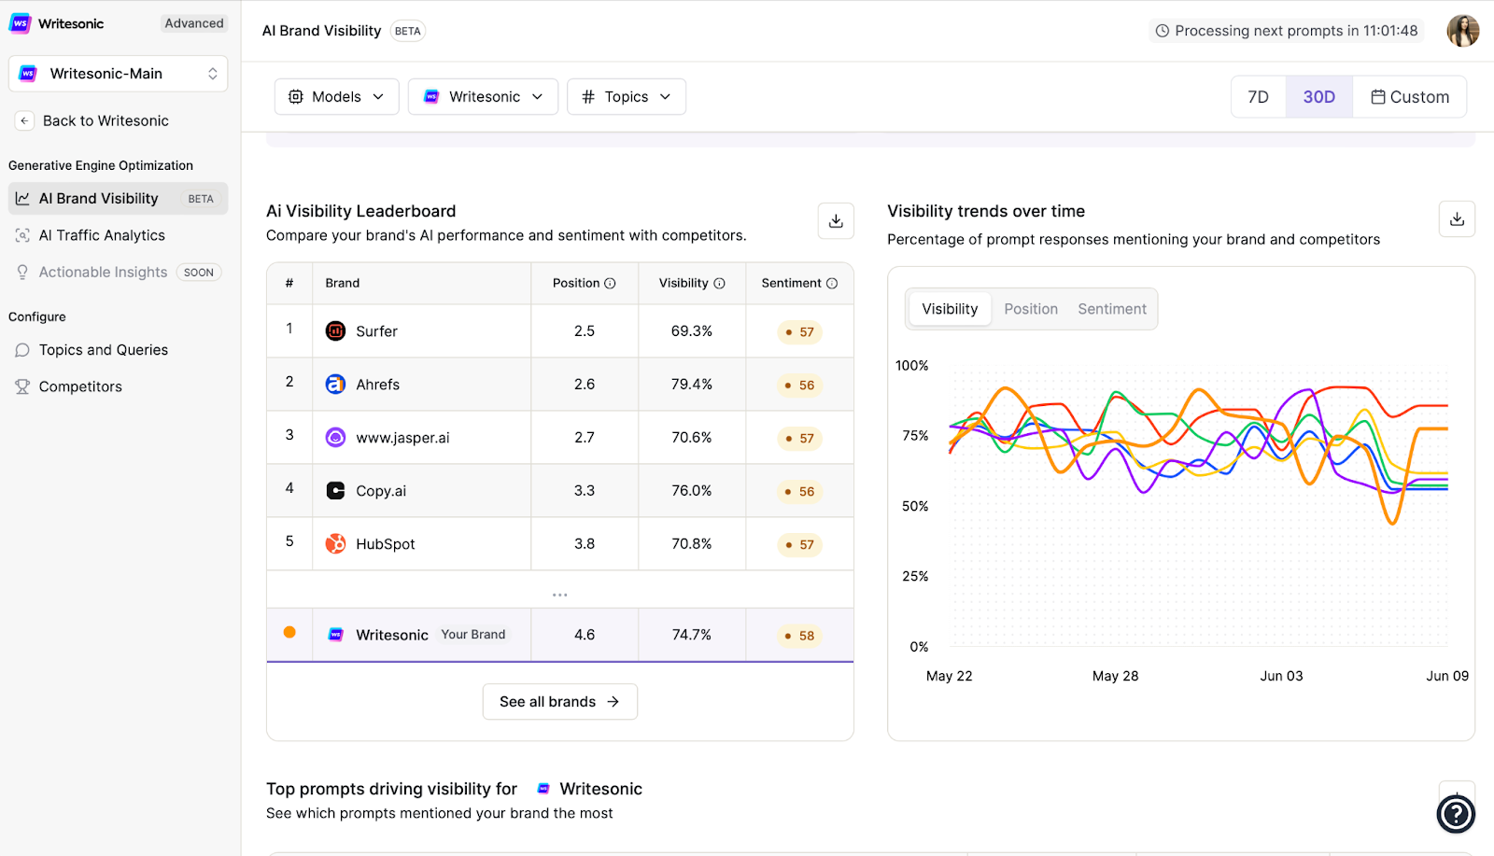Expand the Topics filter dropdown

[627, 97]
